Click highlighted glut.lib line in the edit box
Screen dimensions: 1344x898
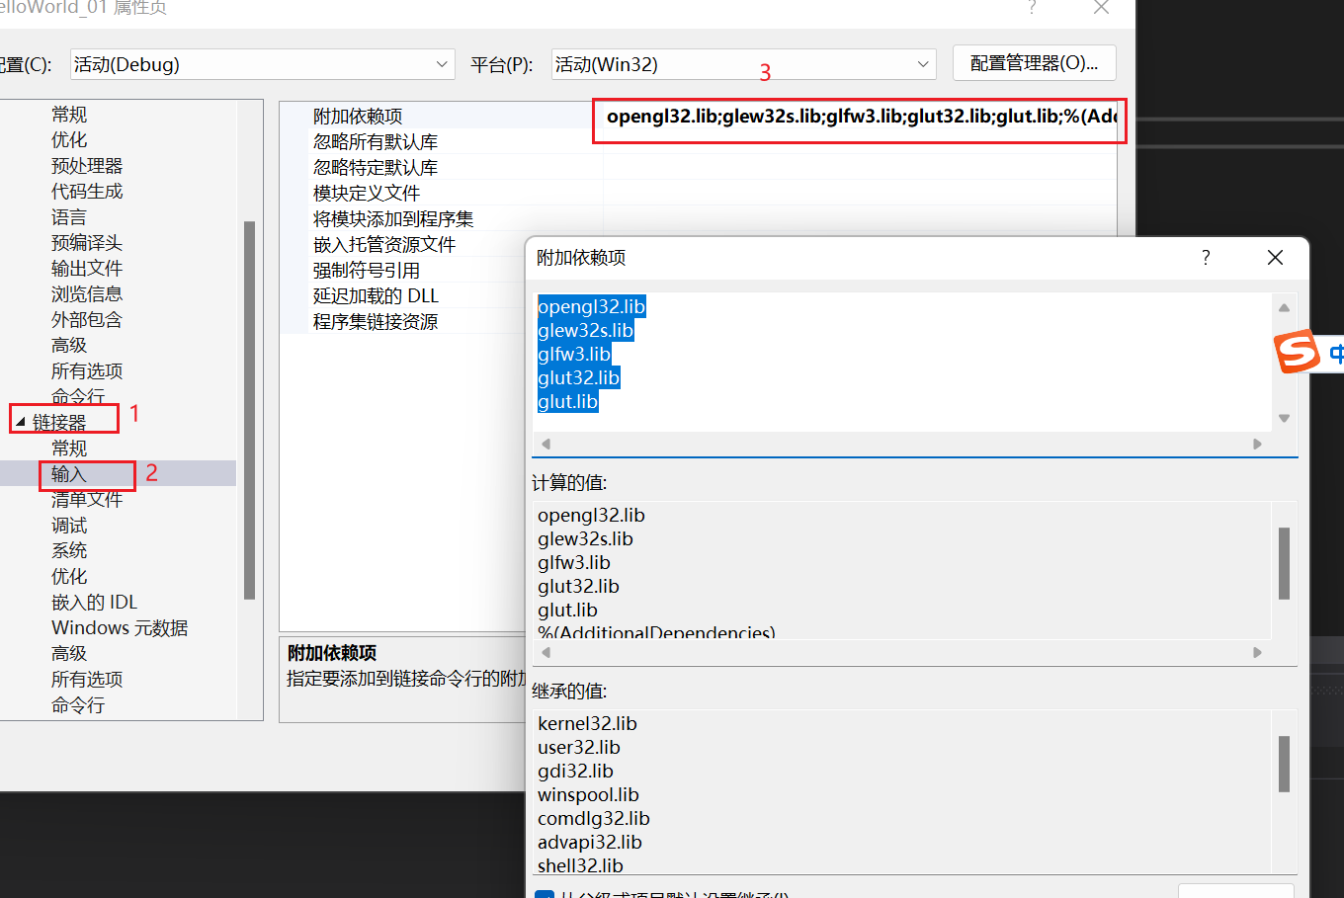(567, 402)
